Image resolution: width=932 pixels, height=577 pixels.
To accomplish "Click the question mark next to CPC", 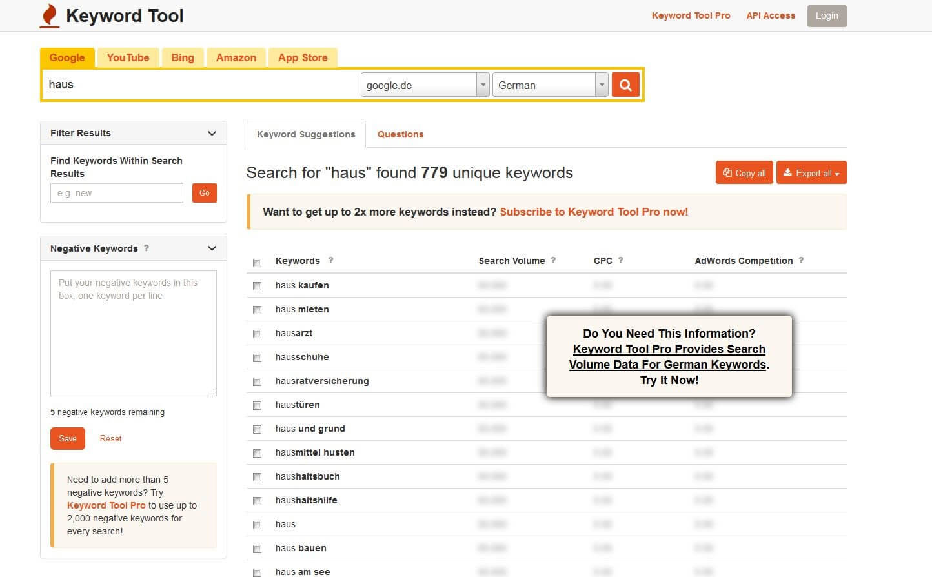I will click(x=620, y=260).
